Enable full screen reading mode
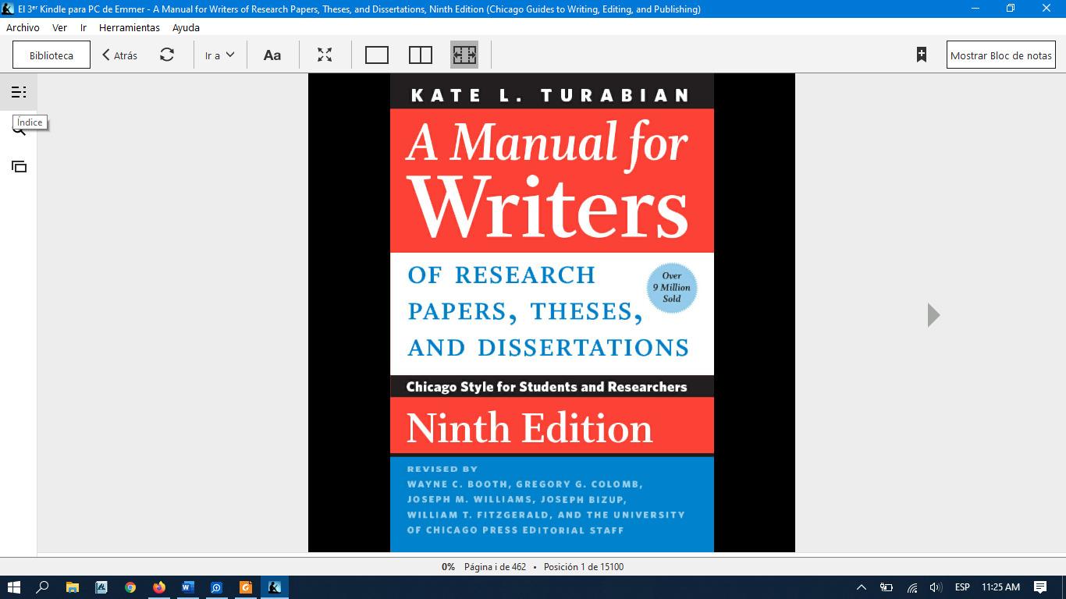Image resolution: width=1066 pixels, height=599 pixels. pyautogui.click(x=325, y=55)
